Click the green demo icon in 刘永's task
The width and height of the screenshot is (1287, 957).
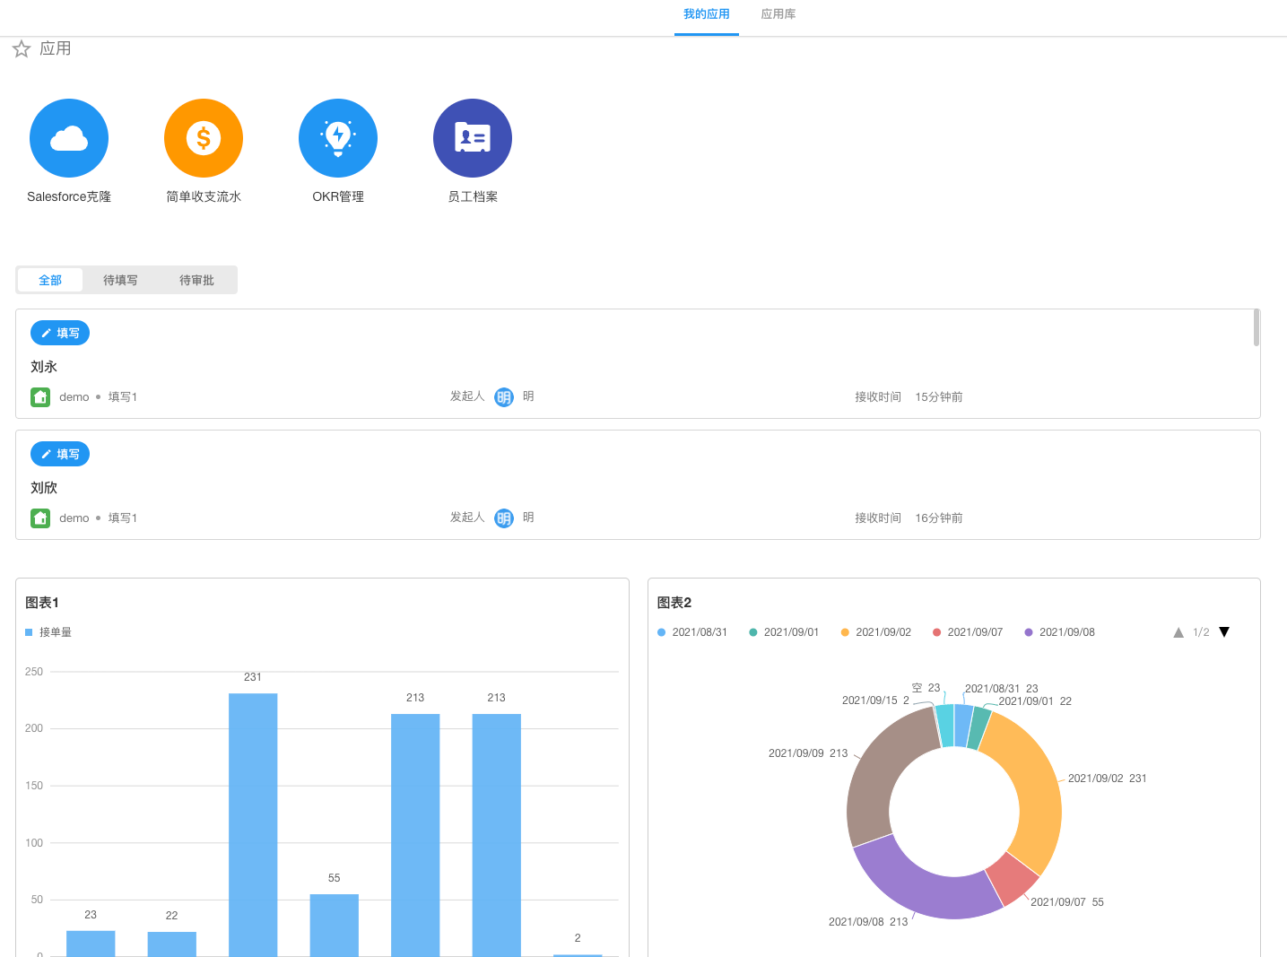[40, 396]
